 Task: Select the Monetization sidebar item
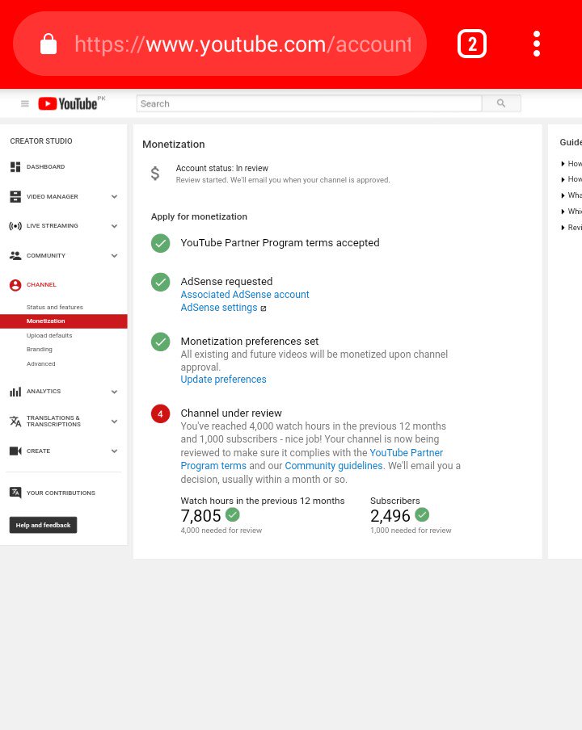click(x=63, y=321)
